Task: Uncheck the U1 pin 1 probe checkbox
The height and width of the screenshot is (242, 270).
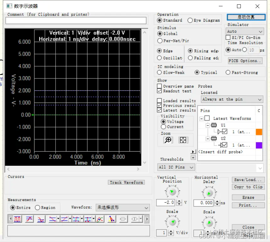Action: (x=225, y=132)
